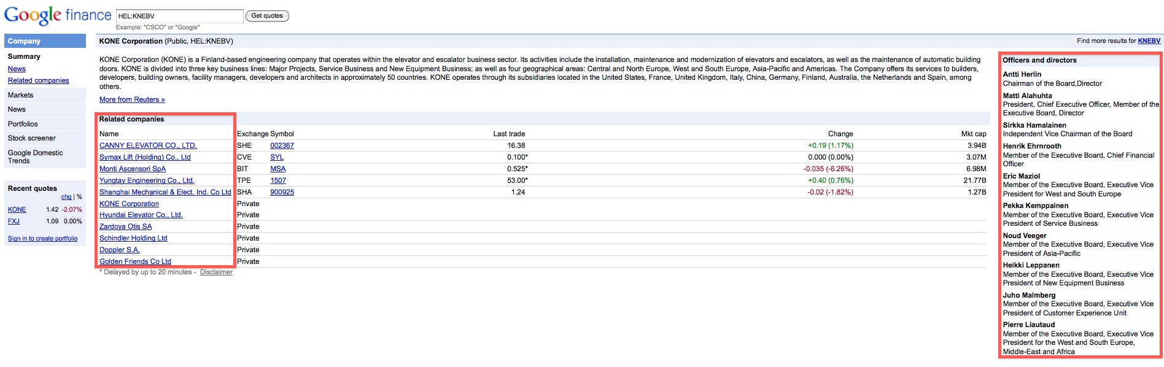
Task: Click the Get quotes button
Action: tap(267, 16)
